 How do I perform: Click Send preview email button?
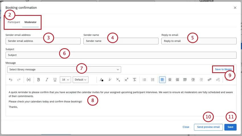click(x=208, y=127)
